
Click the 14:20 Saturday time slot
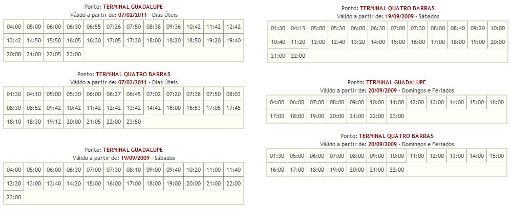click(74, 183)
